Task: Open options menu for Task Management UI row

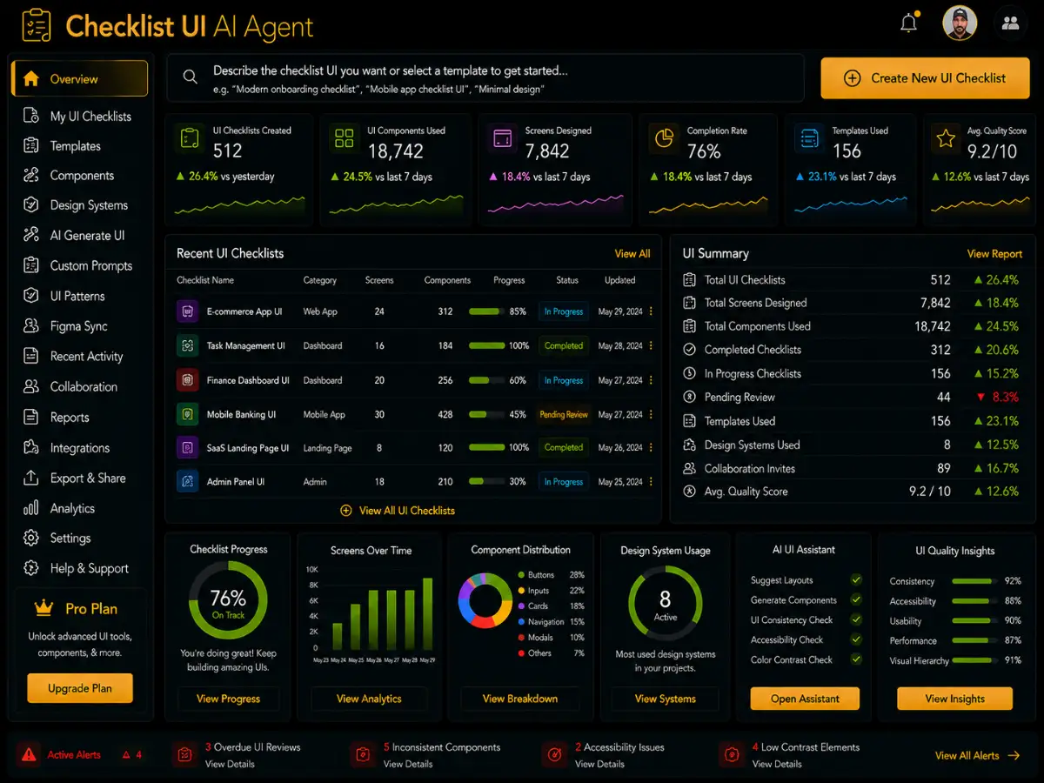Action: coord(651,345)
